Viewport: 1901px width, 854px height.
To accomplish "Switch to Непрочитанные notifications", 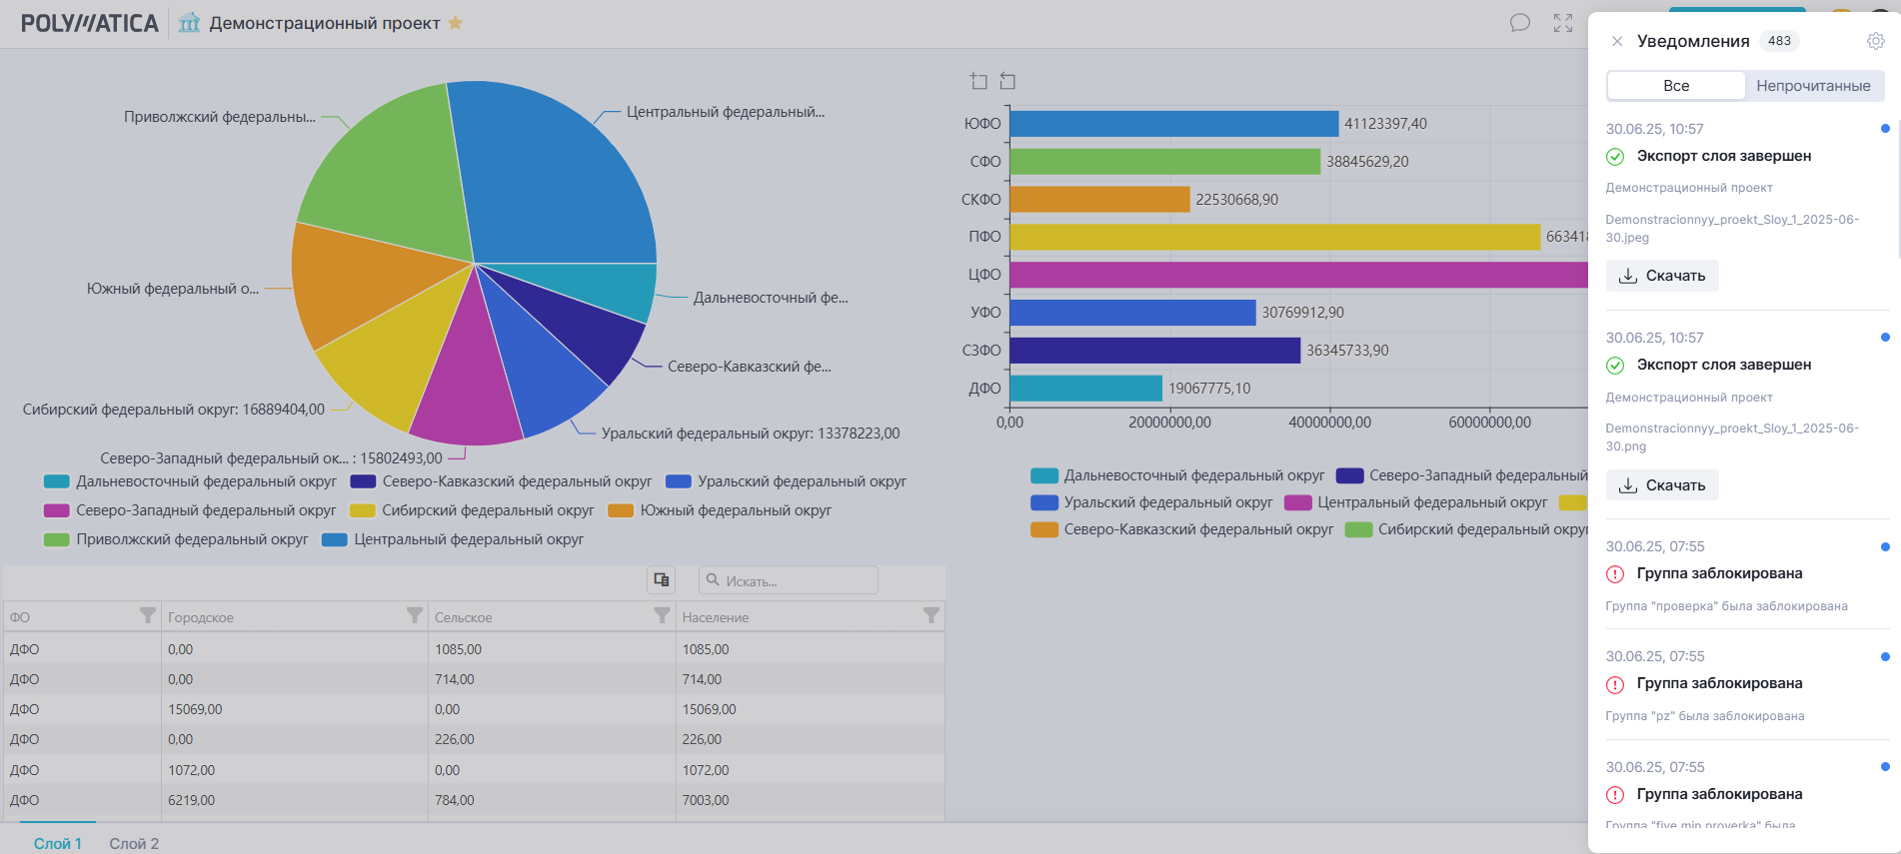I will (1813, 86).
